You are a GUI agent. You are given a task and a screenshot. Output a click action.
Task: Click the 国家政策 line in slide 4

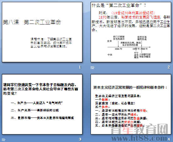pyautogui.click(x=115, y=103)
